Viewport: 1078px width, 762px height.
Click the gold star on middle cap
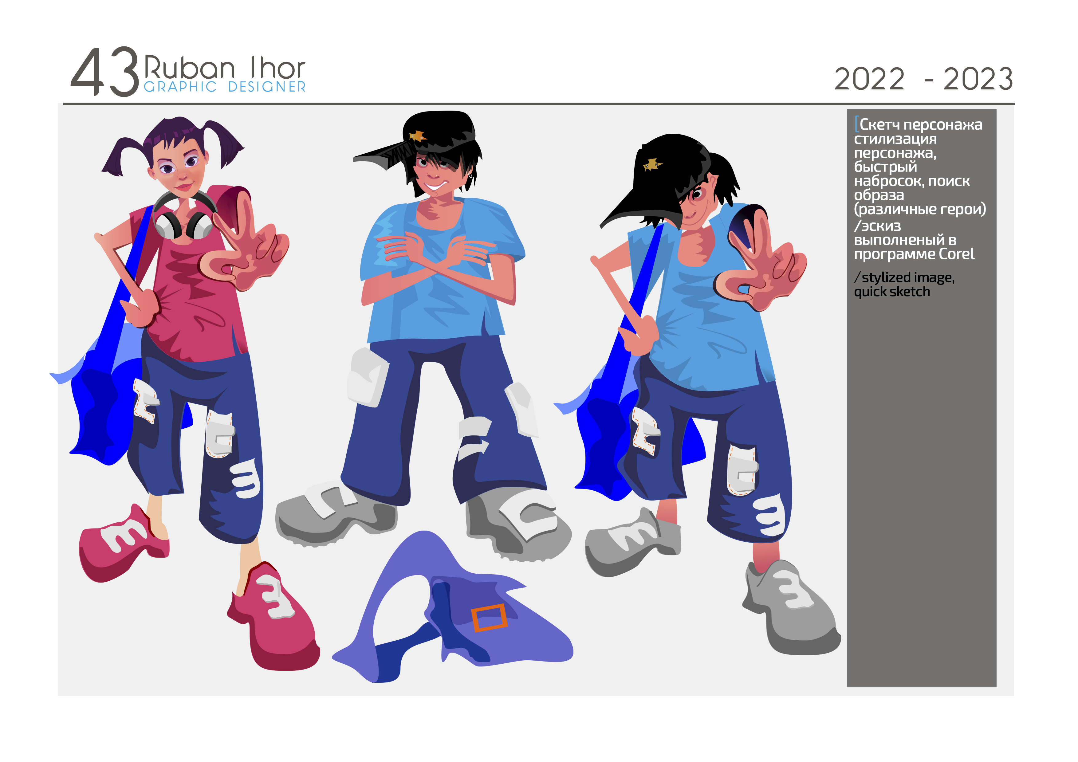[x=417, y=136]
